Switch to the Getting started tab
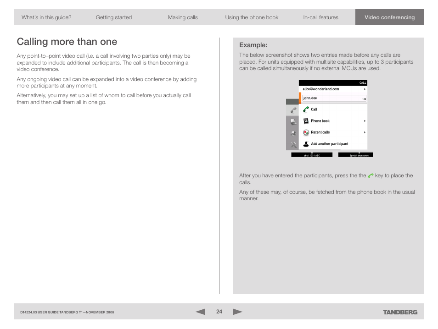438x329 pixels. pyautogui.click(x=114, y=17)
